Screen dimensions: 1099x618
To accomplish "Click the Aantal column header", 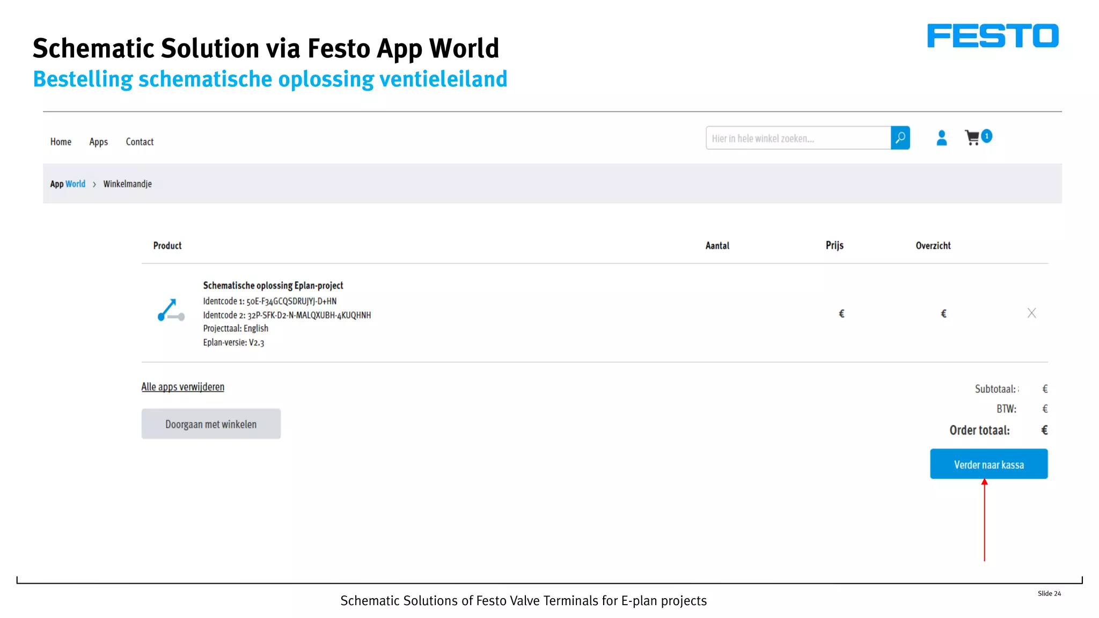I will pos(717,246).
